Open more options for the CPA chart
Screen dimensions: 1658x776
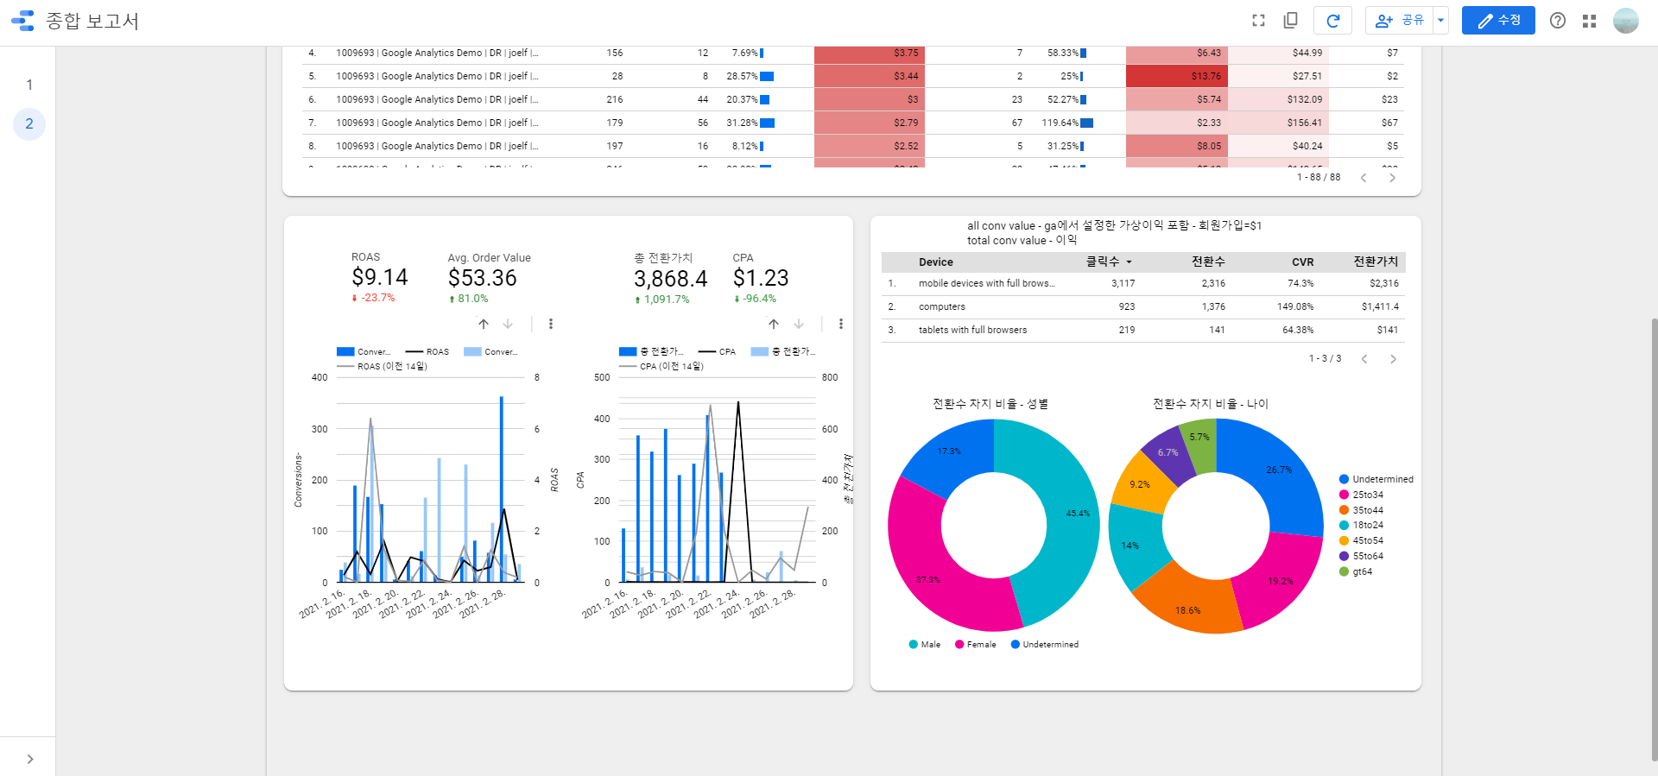coord(841,325)
